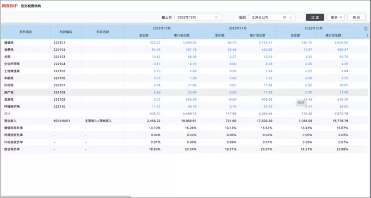The width and height of the screenshot is (371, 198).
Task: Open 消费税 cumulative amount 497.18 link
Action: (x=190, y=50)
